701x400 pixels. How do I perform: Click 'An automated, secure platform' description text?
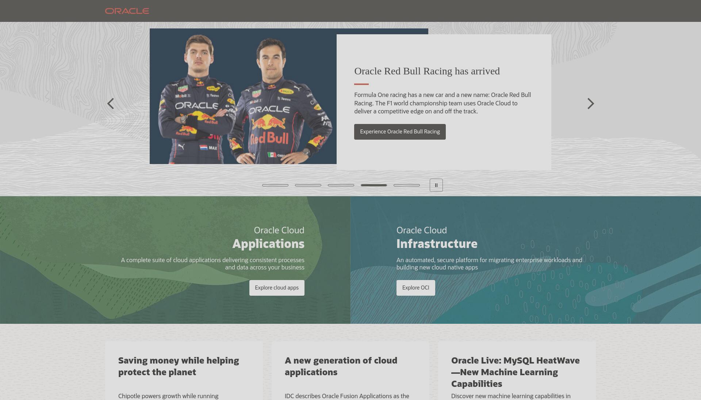point(489,264)
